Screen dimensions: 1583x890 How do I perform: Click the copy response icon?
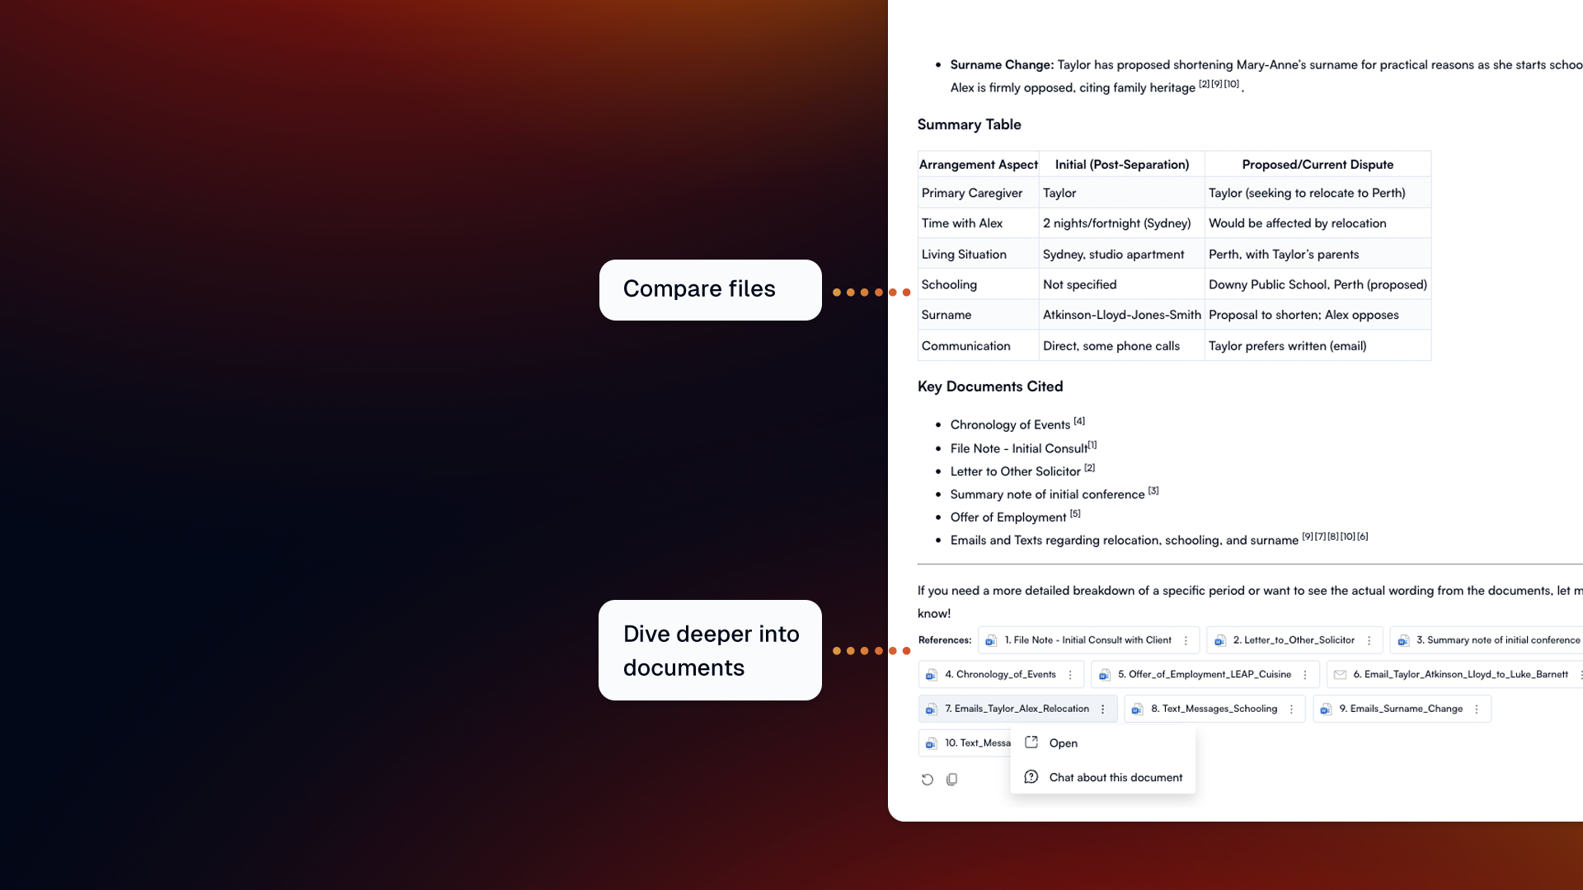pyautogui.click(x=952, y=780)
